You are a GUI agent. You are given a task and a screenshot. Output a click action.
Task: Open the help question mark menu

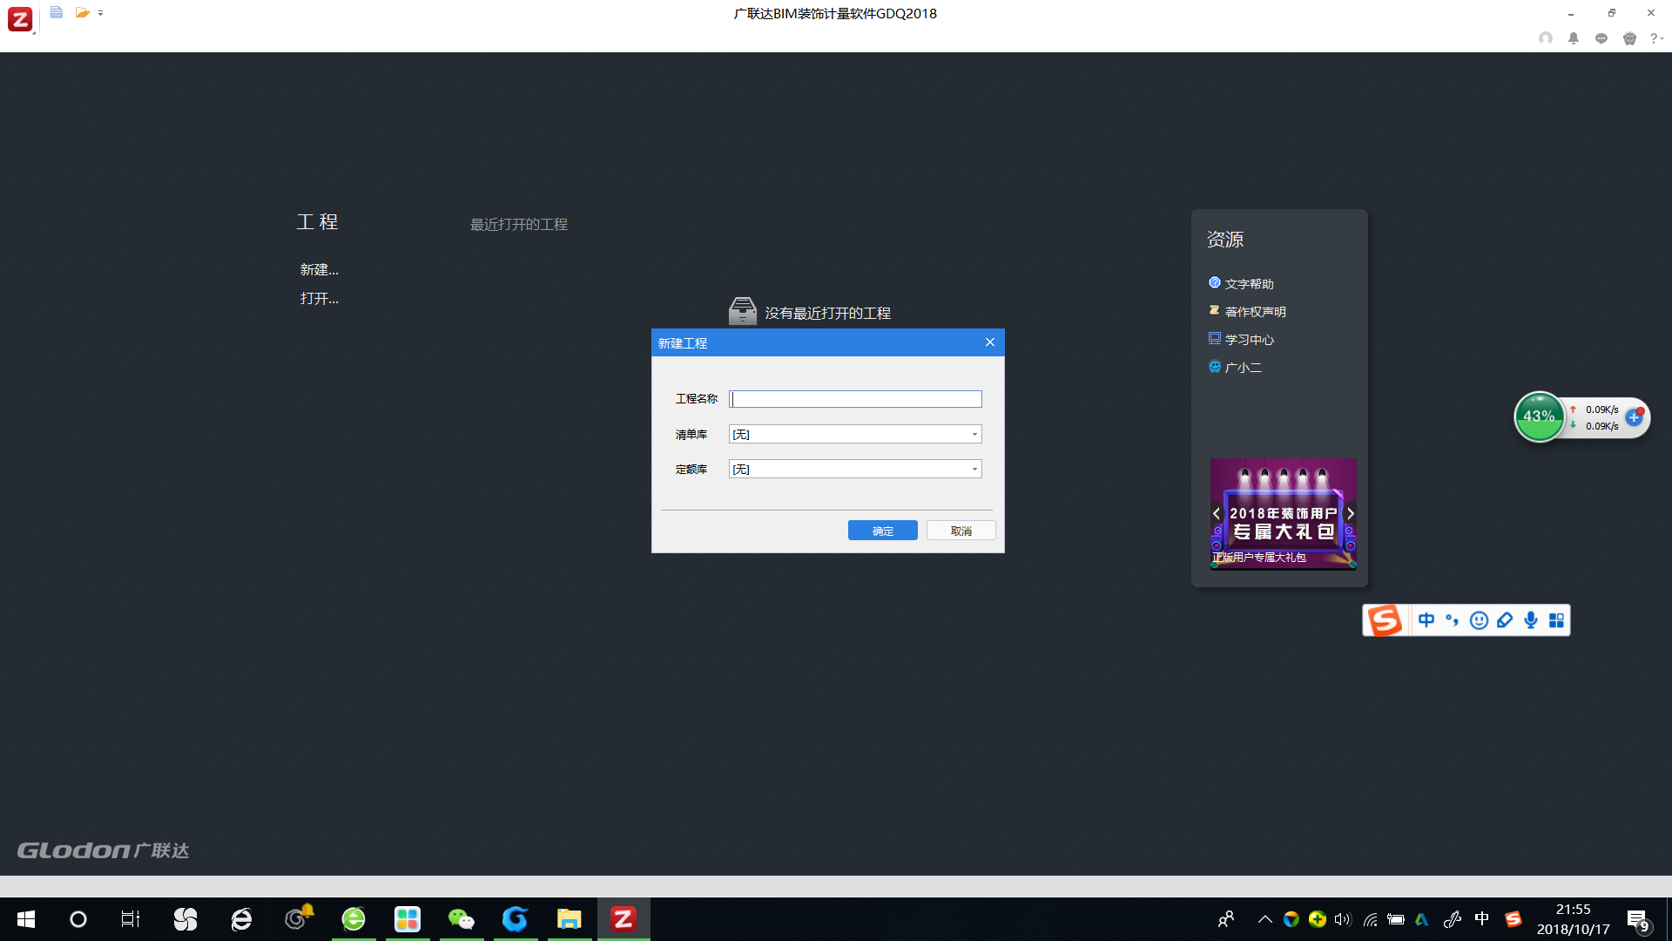tap(1656, 38)
